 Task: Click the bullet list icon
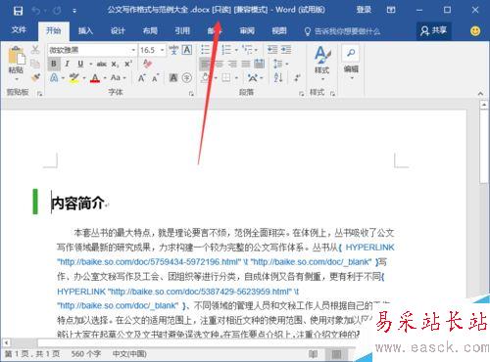tap(206, 50)
